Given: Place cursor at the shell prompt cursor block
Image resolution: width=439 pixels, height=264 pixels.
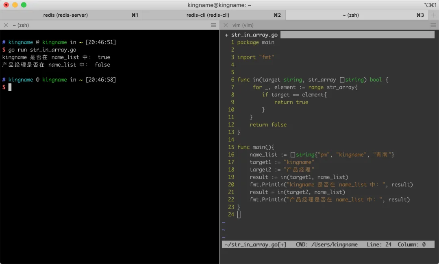Looking at the screenshot, I should pos(10,87).
